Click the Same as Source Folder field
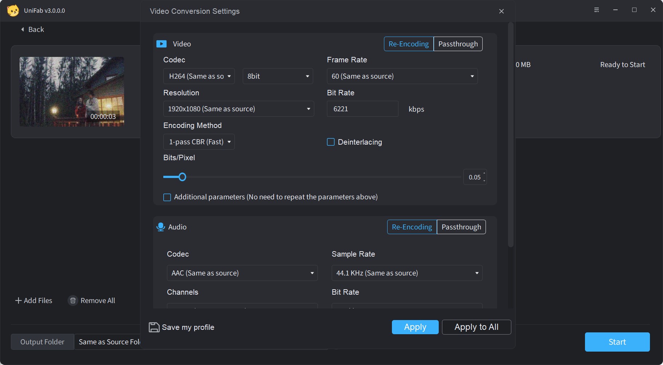The height and width of the screenshot is (365, 663). [x=108, y=342]
